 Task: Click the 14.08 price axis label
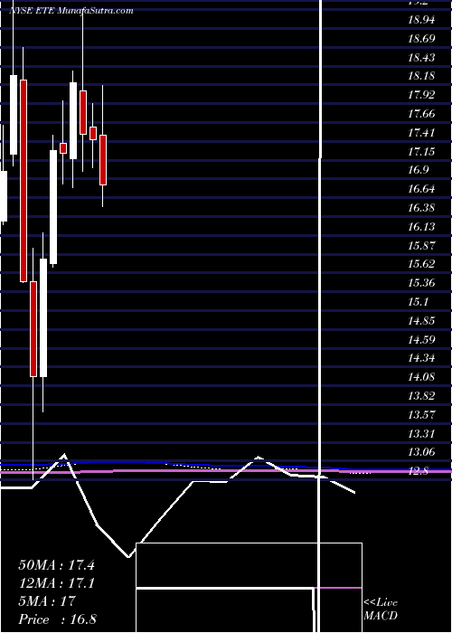click(x=422, y=377)
